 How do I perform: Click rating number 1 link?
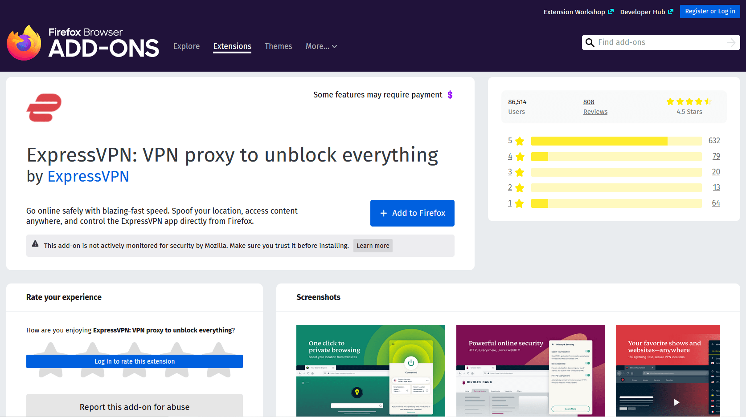click(x=510, y=203)
